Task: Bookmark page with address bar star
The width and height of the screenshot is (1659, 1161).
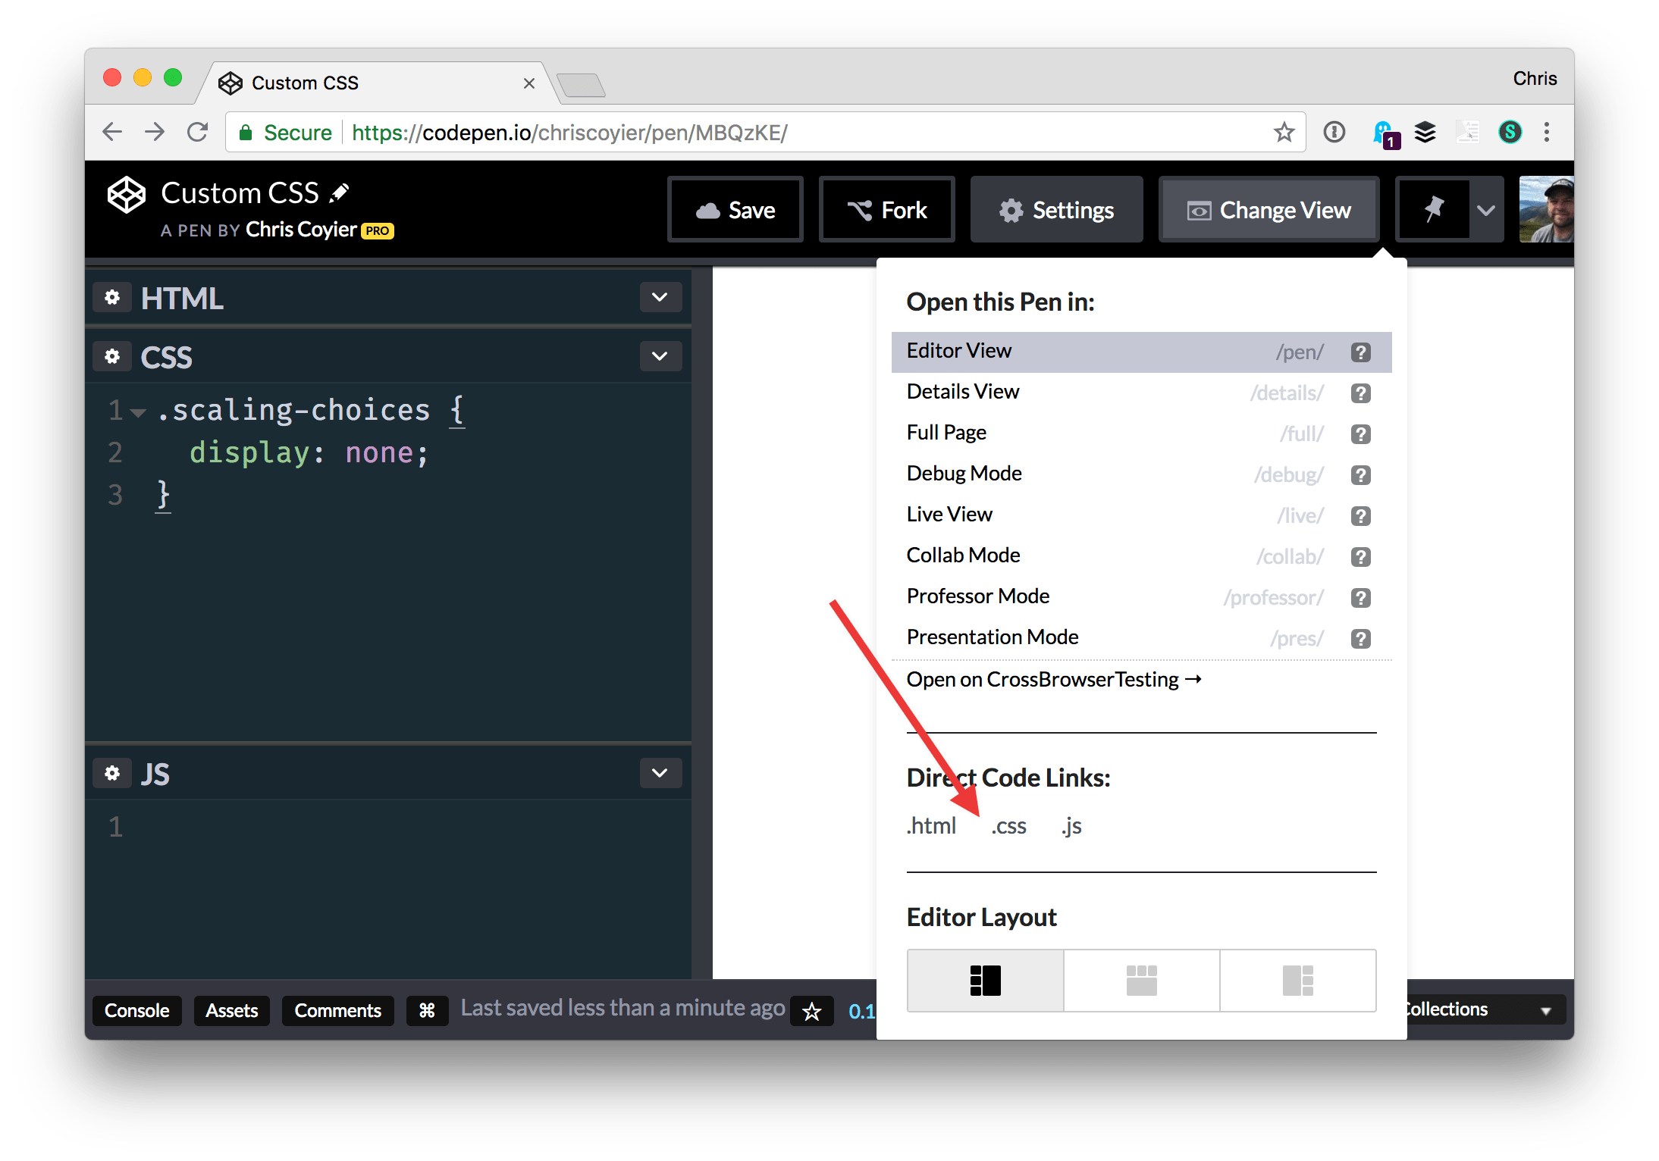Action: click(x=1283, y=133)
